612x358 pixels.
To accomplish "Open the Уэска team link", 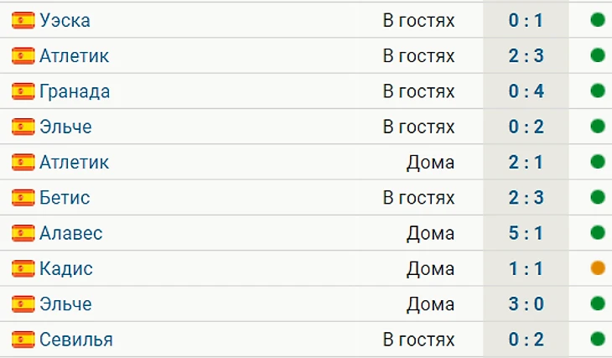I will [x=65, y=20].
